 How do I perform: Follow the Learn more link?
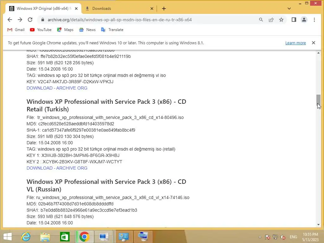[x=296, y=43]
